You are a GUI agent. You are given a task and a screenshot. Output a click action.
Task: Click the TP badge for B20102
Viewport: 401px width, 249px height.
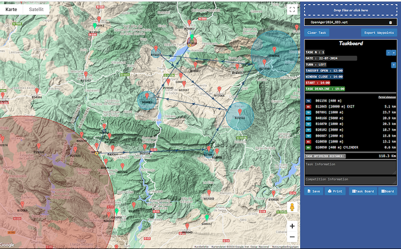tap(308, 130)
